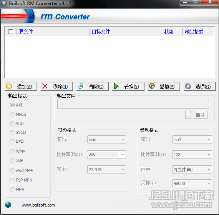Toggle the select-all checkbox in list header
This screenshot has width=219, height=215.
[11, 32]
